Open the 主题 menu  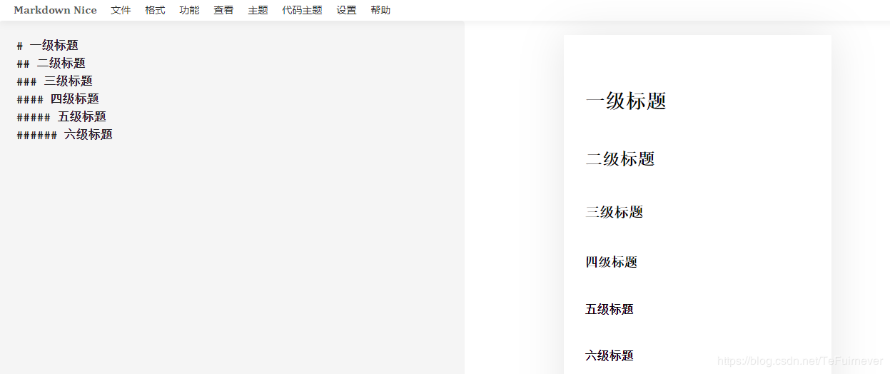(x=258, y=11)
